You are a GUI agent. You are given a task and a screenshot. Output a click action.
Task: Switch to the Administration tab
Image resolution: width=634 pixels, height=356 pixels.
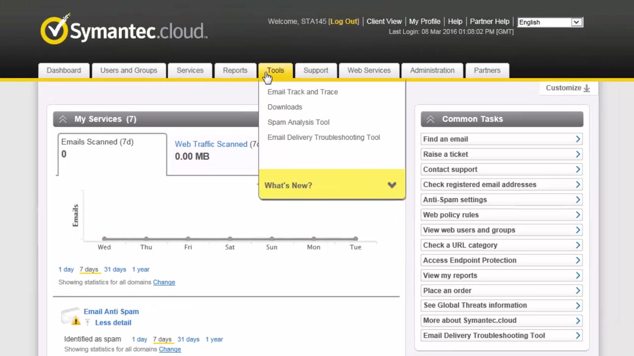[432, 70]
